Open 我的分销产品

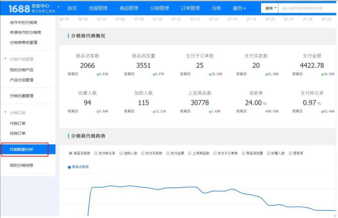pos(22,70)
